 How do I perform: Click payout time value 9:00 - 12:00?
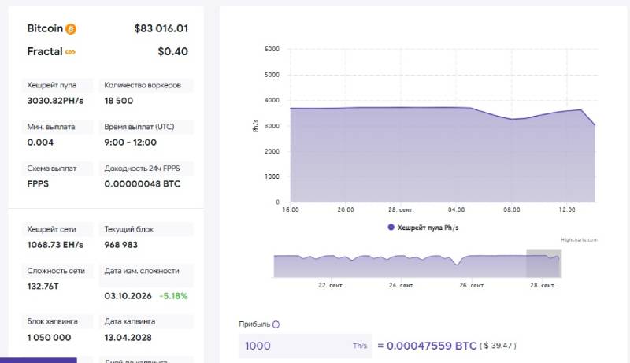(x=130, y=143)
